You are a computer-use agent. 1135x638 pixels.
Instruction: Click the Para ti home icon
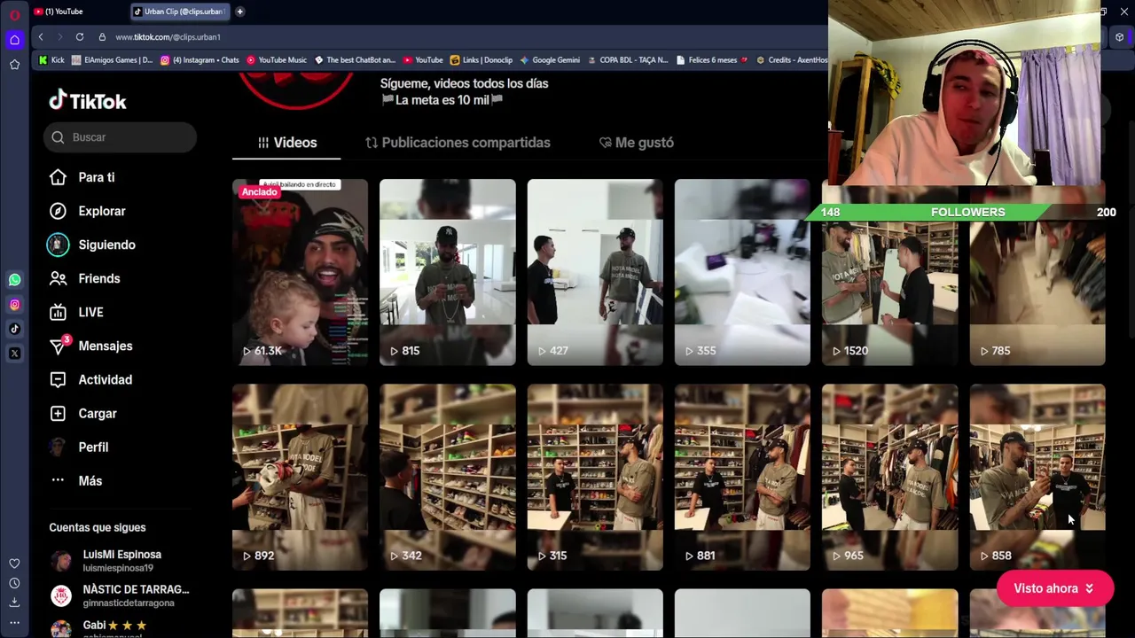(x=58, y=177)
